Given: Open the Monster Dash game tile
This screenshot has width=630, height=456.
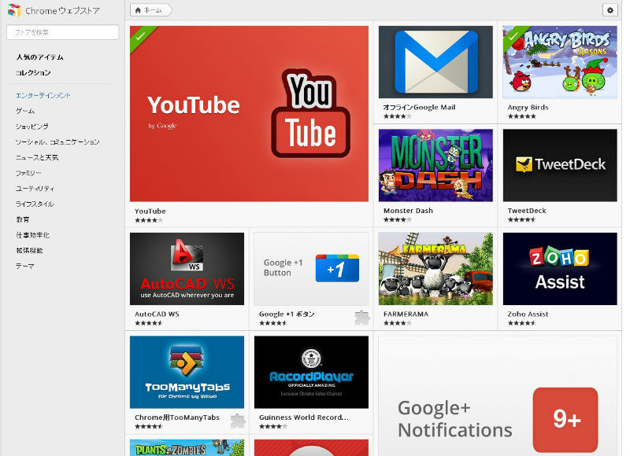Looking at the screenshot, I should [x=435, y=165].
